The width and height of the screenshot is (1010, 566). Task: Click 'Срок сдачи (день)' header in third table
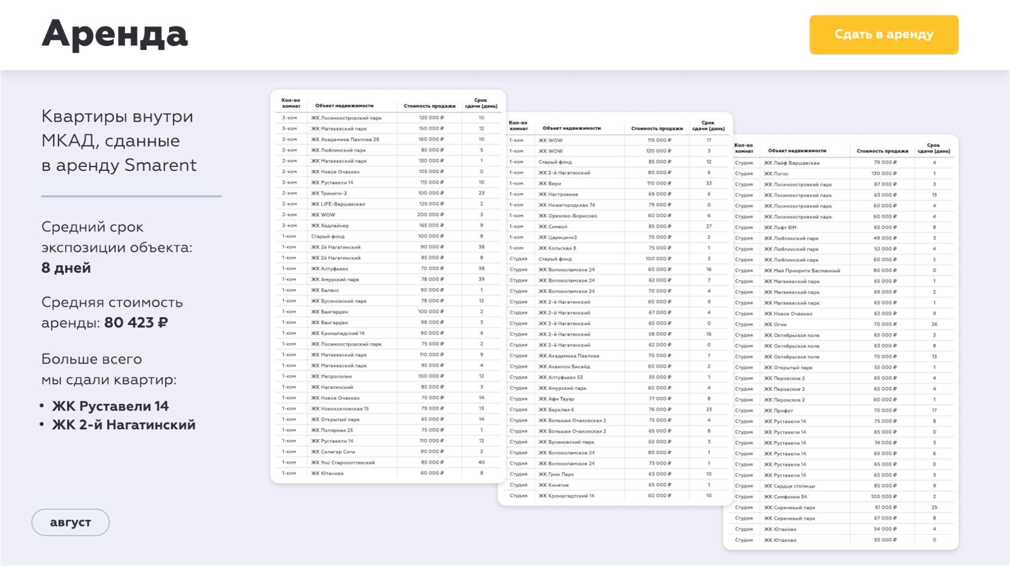(x=933, y=148)
